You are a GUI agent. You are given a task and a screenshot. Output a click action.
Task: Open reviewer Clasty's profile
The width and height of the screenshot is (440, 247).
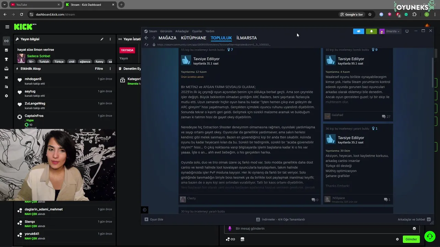[191, 198]
